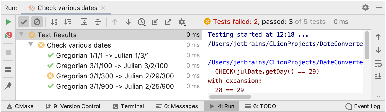386x112 pixels.
Task: Select the Test Results row
Action: (x=109, y=35)
